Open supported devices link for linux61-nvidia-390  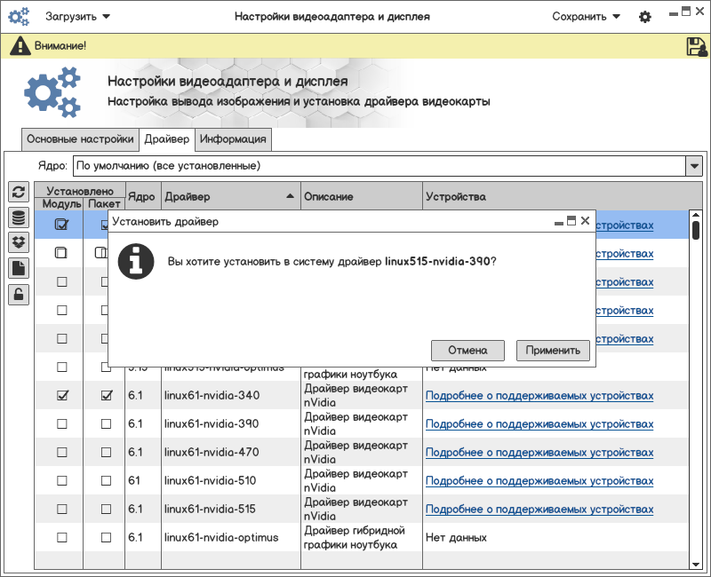tap(539, 423)
